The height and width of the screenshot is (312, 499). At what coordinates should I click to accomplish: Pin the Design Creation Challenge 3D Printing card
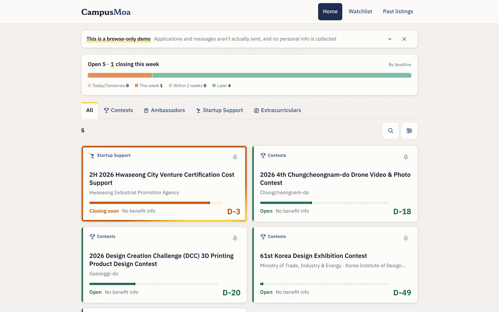[235, 238]
